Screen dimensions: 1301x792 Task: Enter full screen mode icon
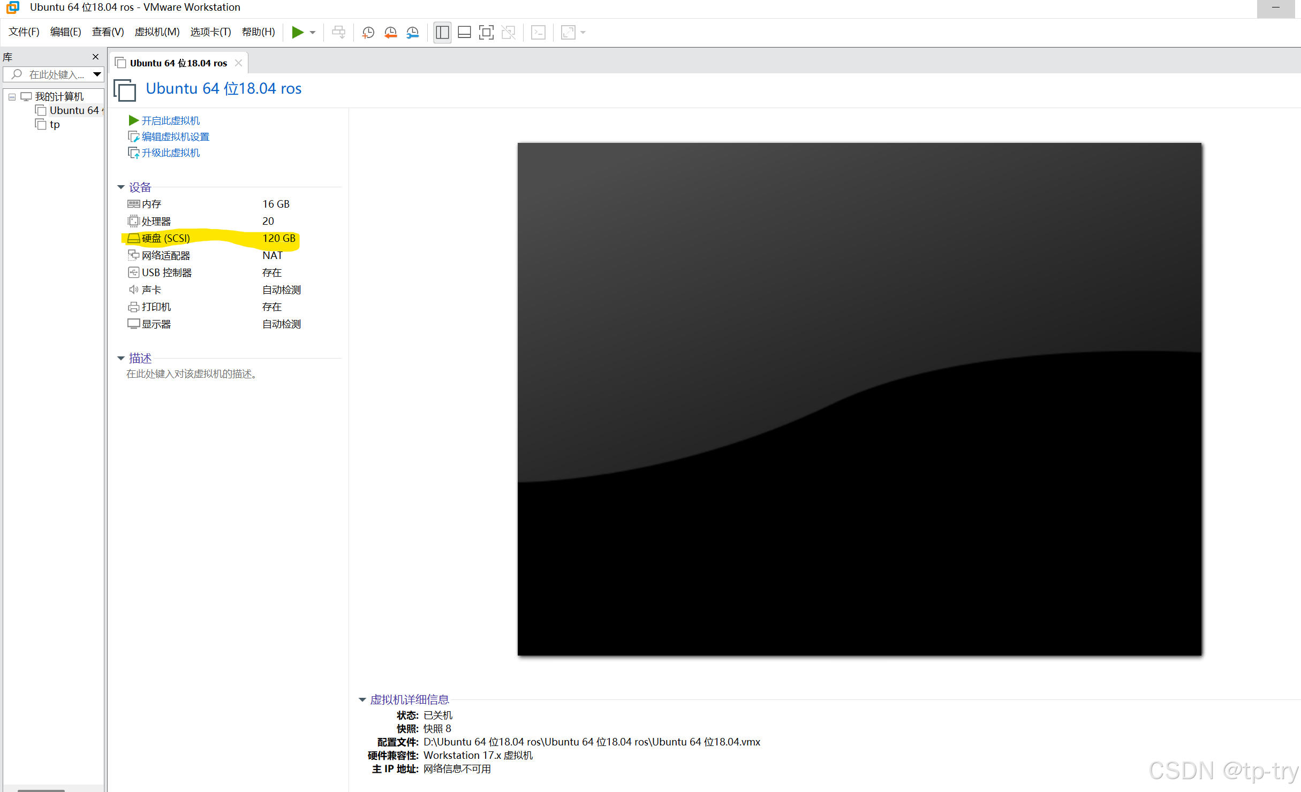click(486, 33)
